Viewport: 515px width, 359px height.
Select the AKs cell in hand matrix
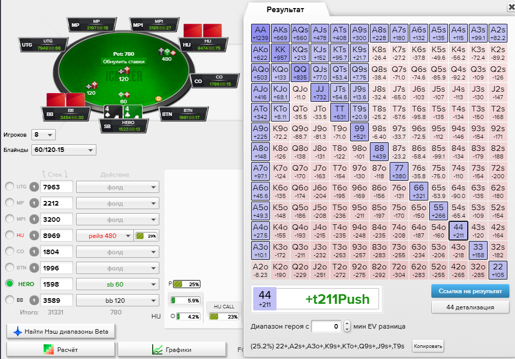point(280,33)
